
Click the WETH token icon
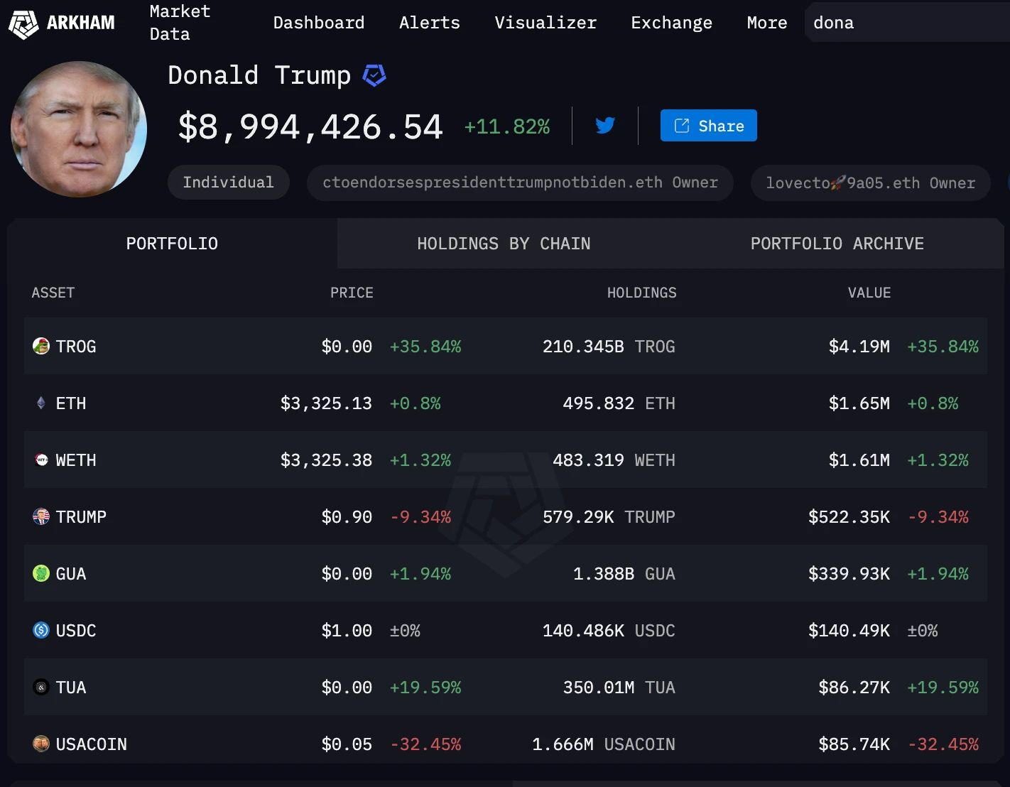(x=40, y=460)
